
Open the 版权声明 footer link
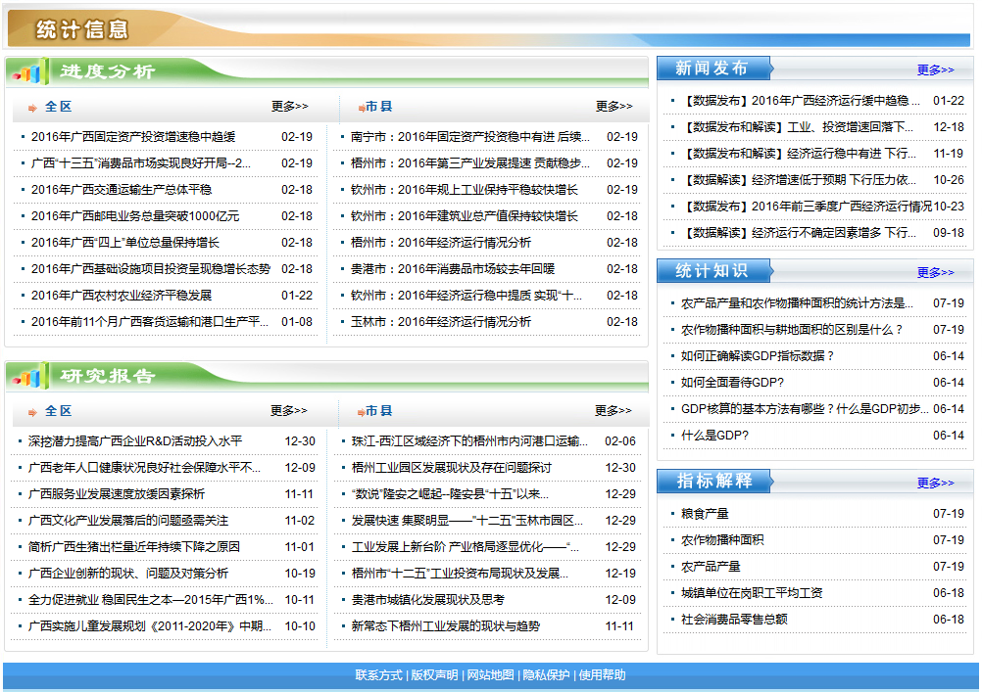pos(434,675)
